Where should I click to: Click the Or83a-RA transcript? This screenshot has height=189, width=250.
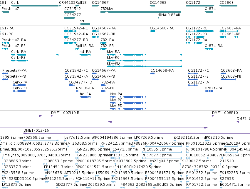209,49
